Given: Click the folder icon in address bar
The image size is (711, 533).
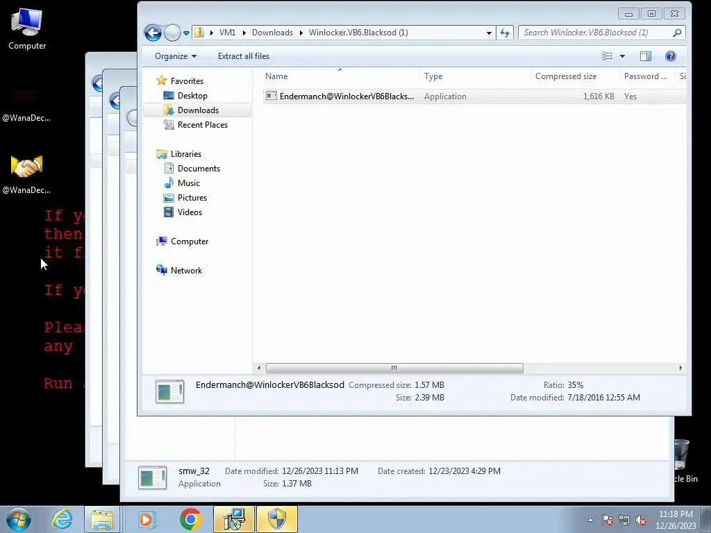Looking at the screenshot, I should pos(199,33).
